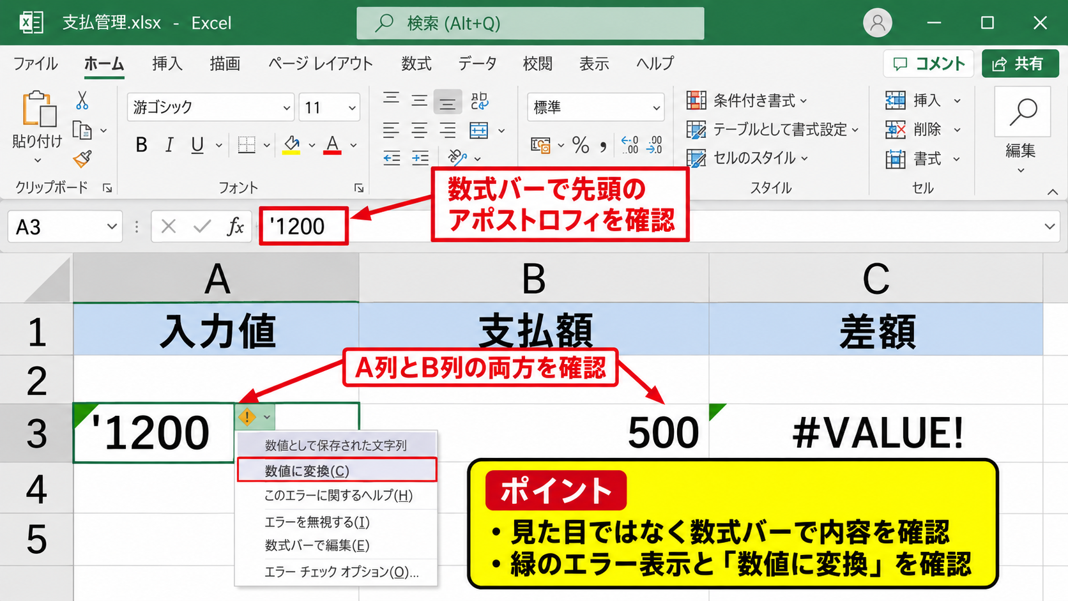Switch to the データ tab
The height and width of the screenshot is (601, 1068).
(x=477, y=63)
